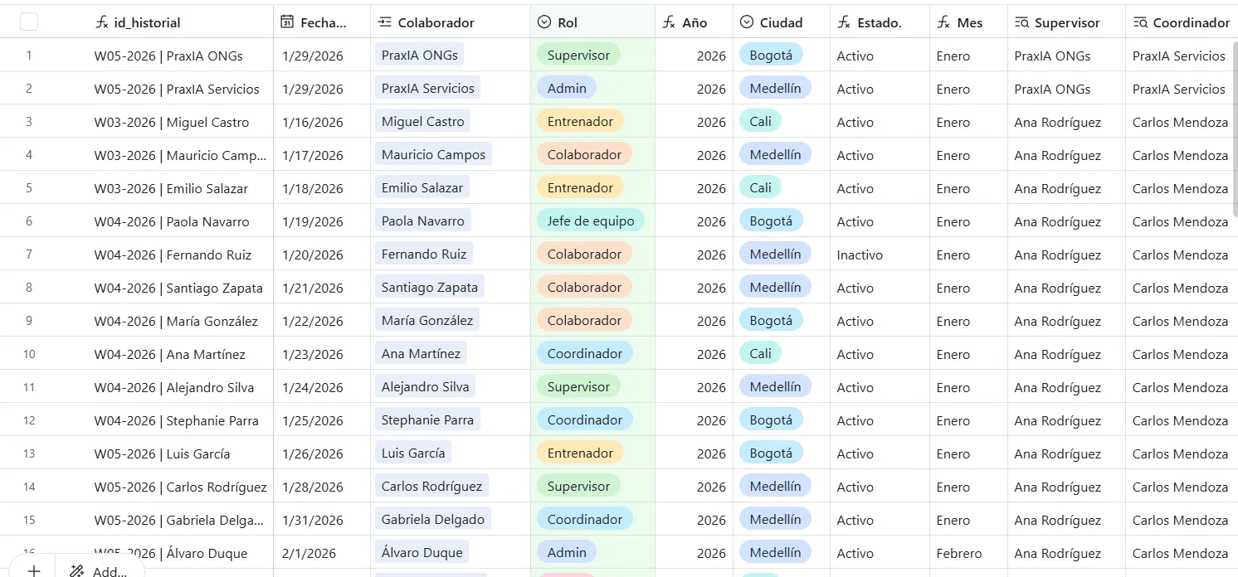The width and height of the screenshot is (1238, 577).
Task: Click the formula icon beside Año header
Action: [x=669, y=22]
